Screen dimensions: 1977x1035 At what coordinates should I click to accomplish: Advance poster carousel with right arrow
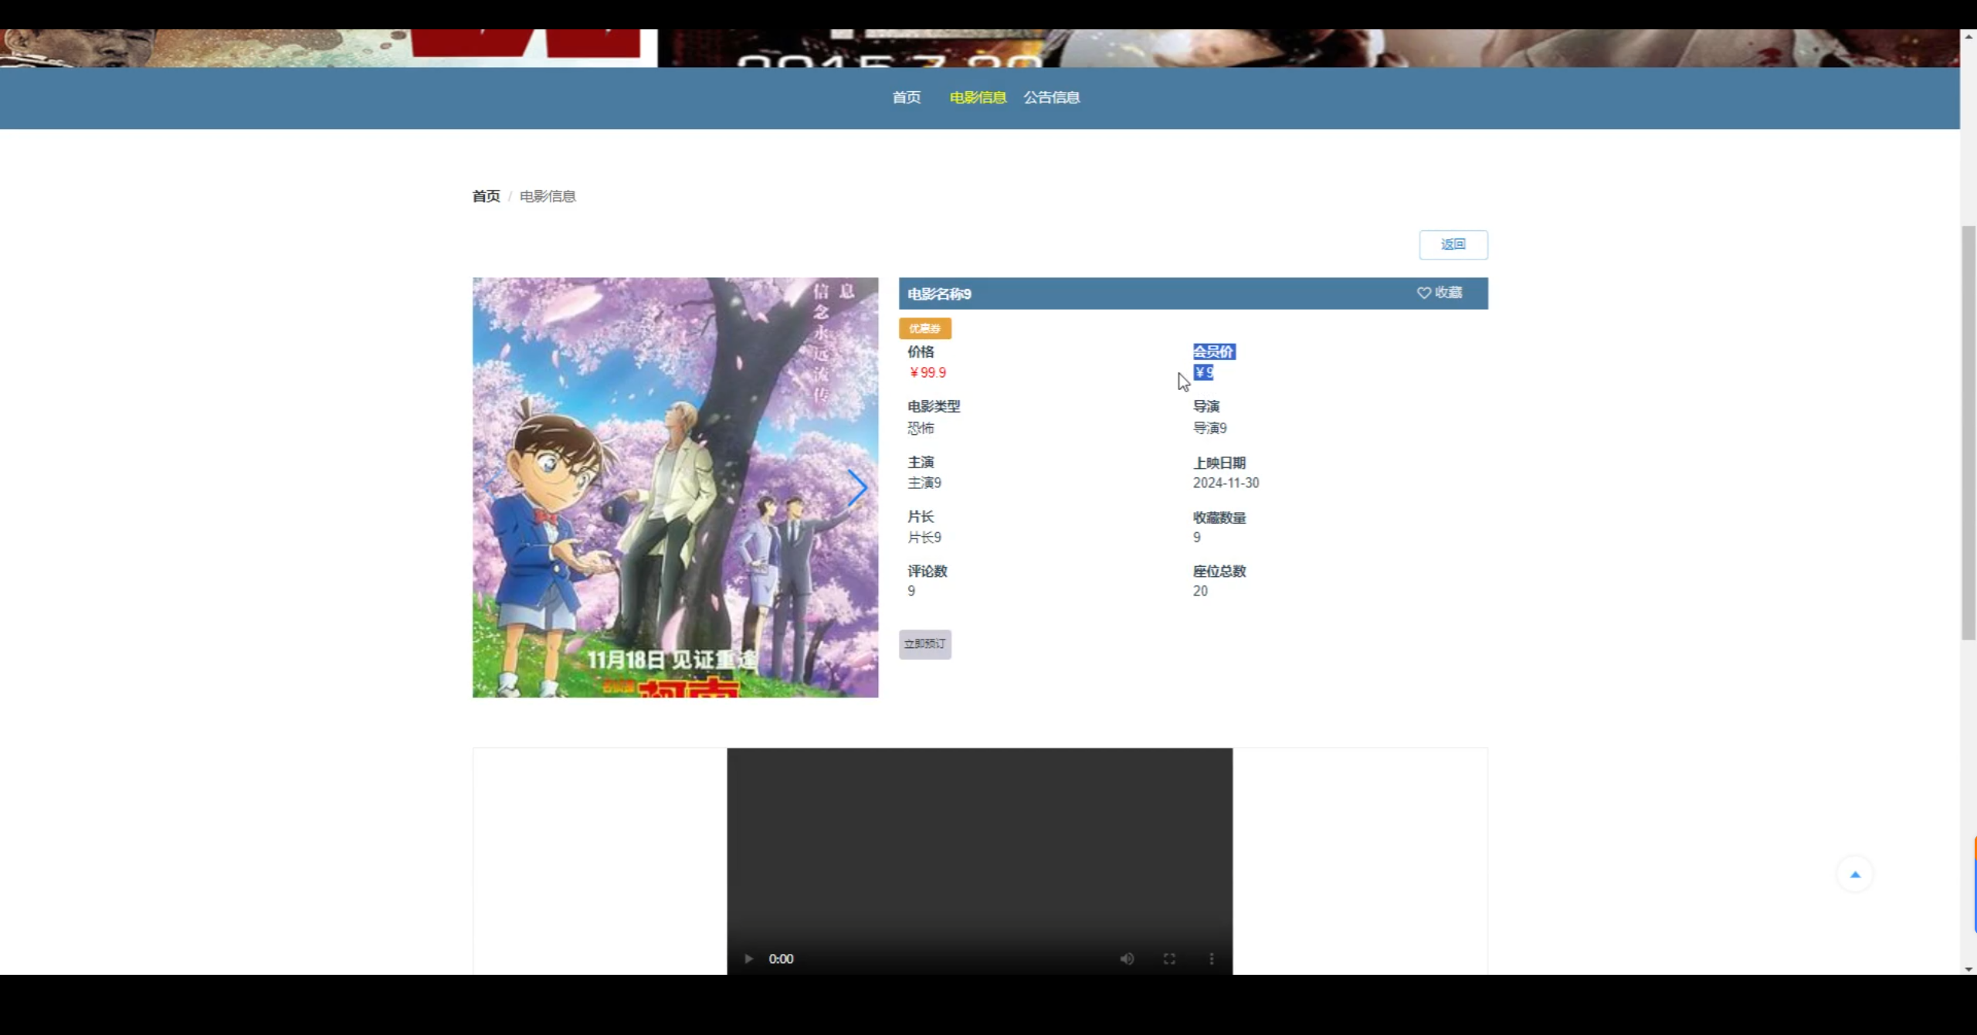pyautogui.click(x=856, y=487)
